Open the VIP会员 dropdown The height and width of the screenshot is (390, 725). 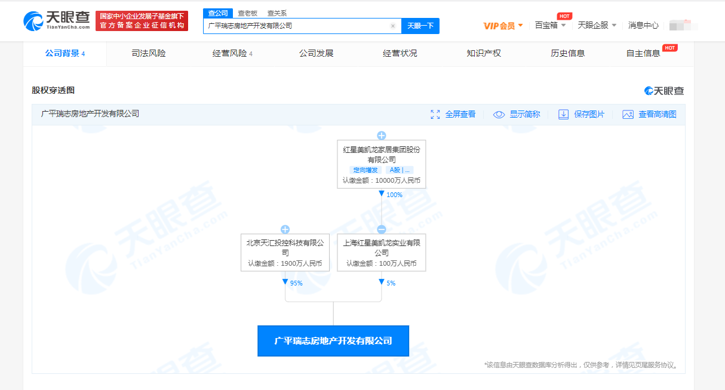tap(503, 26)
